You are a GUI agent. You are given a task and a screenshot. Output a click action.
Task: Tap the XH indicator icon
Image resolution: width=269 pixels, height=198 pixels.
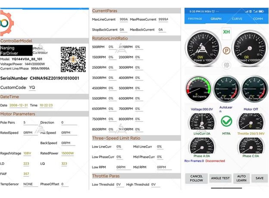tap(226, 32)
